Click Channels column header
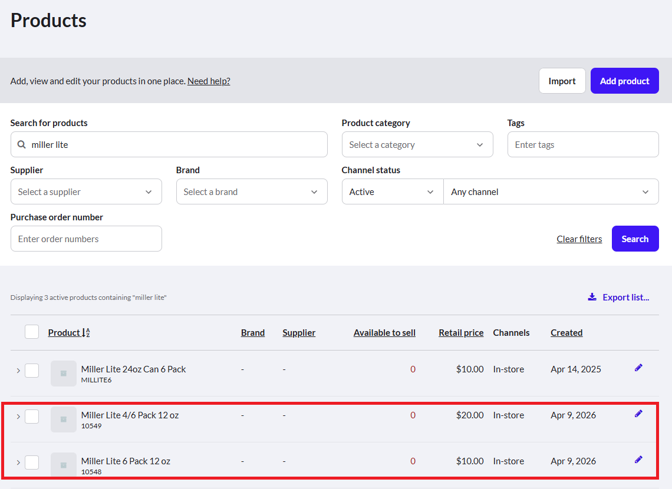 point(511,333)
